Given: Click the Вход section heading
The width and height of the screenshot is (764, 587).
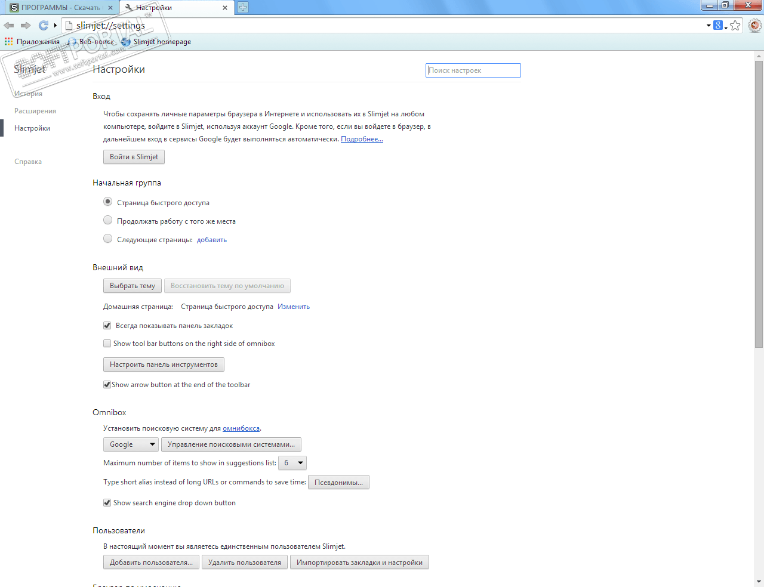Looking at the screenshot, I should 101,96.
